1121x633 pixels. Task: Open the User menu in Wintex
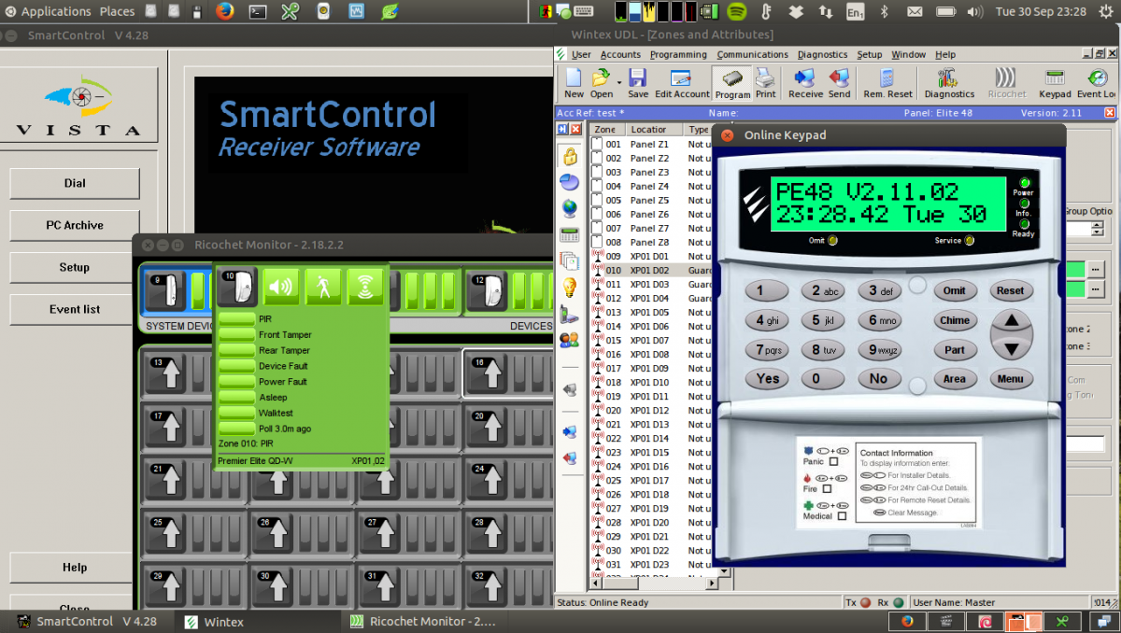[581, 54]
